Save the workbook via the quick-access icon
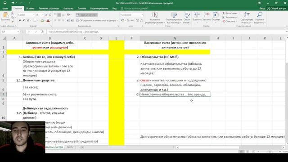This screenshot has height=162, width=288. tap(5, 3)
